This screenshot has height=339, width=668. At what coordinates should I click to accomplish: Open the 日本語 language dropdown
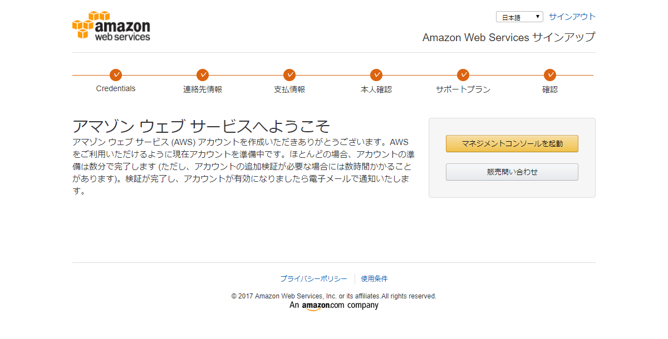pos(519,17)
